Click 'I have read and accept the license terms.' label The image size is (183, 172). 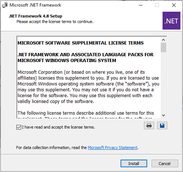pyautogui.click(x=58, y=127)
